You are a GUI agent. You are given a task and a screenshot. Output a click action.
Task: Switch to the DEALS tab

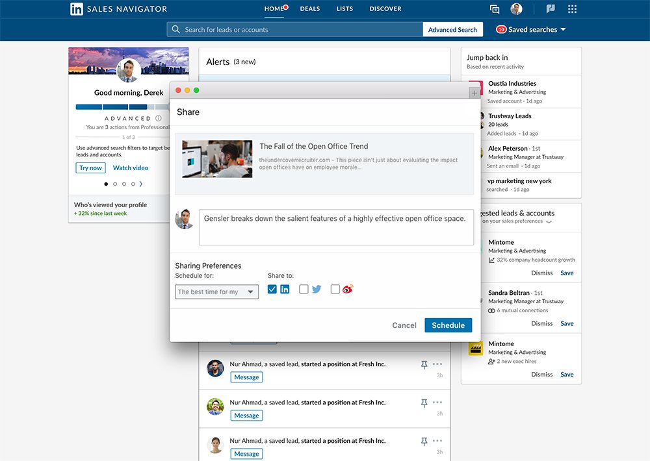point(310,9)
